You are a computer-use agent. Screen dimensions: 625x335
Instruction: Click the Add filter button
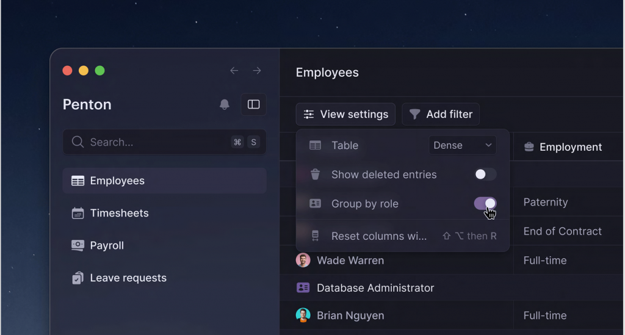click(441, 114)
